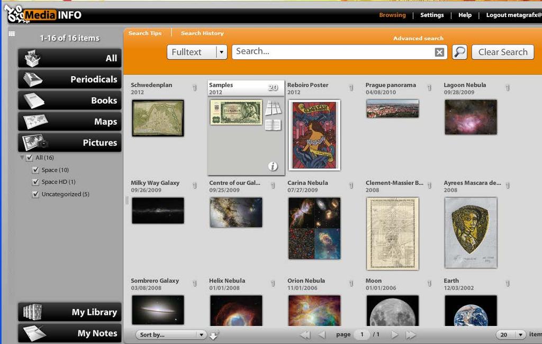Open Help from the top bar
Screen dimensions: 542x344
point(465,15)
